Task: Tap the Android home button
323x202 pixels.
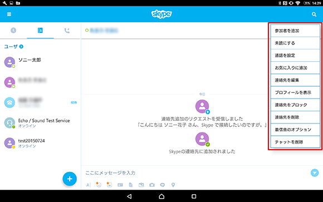Action: (161, 196)
